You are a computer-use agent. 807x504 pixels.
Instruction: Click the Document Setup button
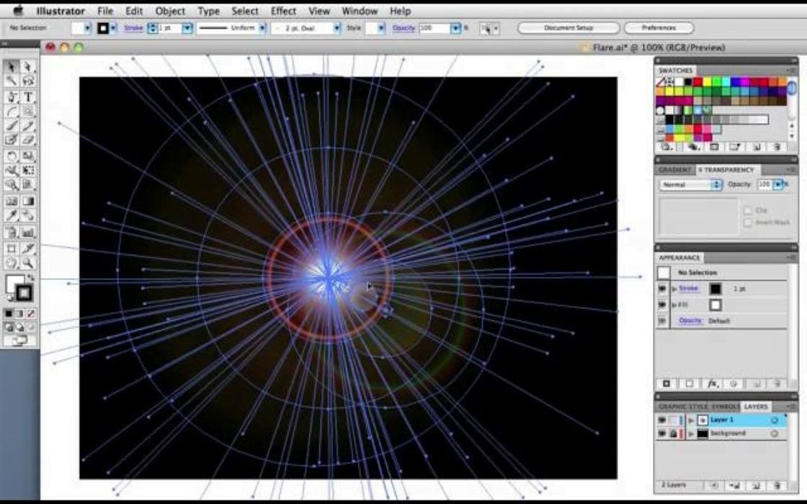pyautogui.click(x=569, y=28)
